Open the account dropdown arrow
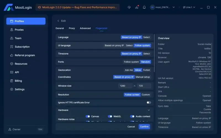Image resolution: width=221 pixels, height=138 pixels. (x=174, y=7)
